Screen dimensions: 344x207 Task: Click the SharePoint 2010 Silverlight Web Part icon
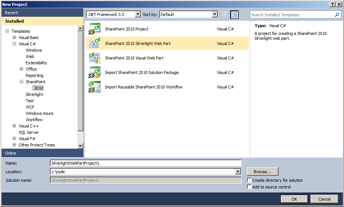(94, 43)
